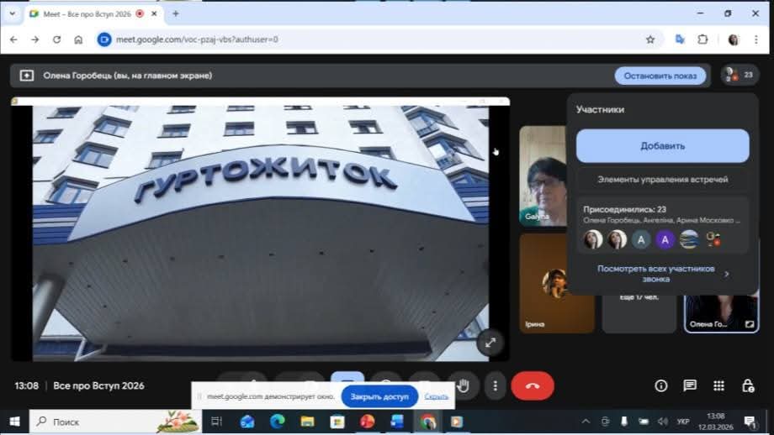Viewport: 774px width, 435px height.
Task: Toggle the participants panel via the 23 count badge
Action: tap(740, 75)
